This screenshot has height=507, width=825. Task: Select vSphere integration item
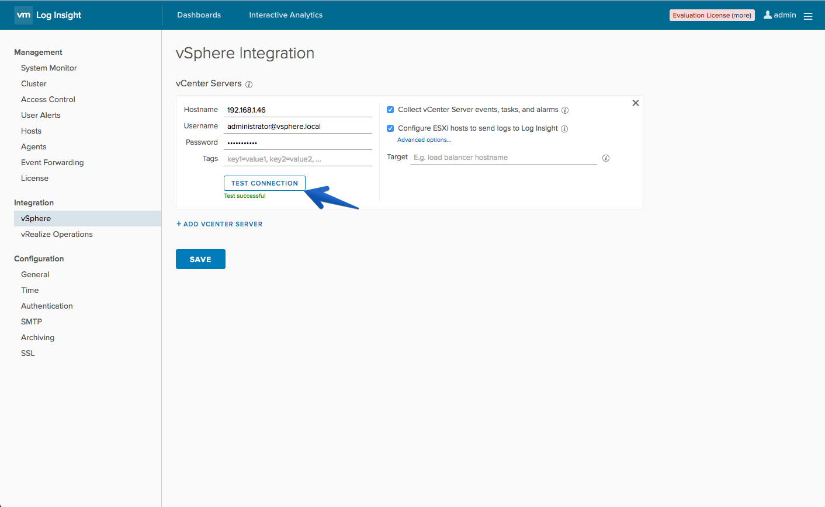[88, 218]
